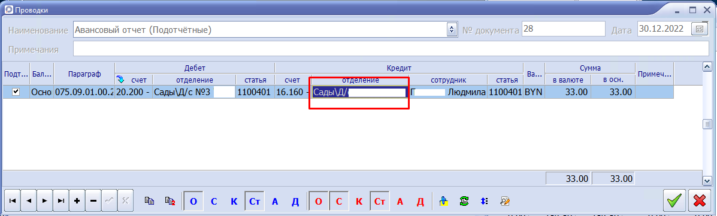This screenshot has width=717, height=216.
Task: Click the arrow icon beside debit счет
Action: [121, 80]
